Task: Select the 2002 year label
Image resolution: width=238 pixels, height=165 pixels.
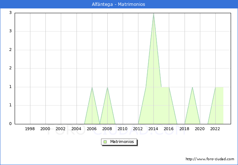Action: tap(60, 129)
